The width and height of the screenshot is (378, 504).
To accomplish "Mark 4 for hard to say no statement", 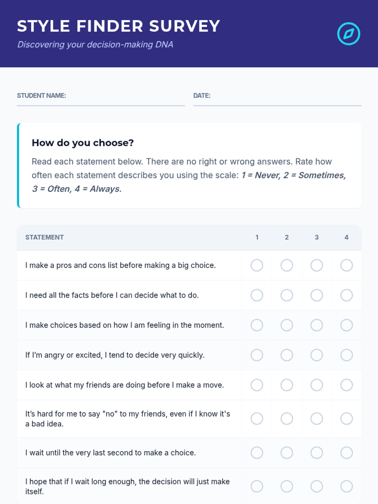I will click(346, 419).
